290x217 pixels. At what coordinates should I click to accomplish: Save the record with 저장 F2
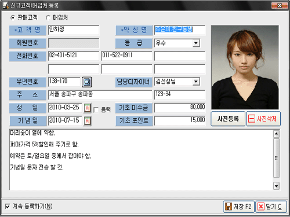click(238, 207)
